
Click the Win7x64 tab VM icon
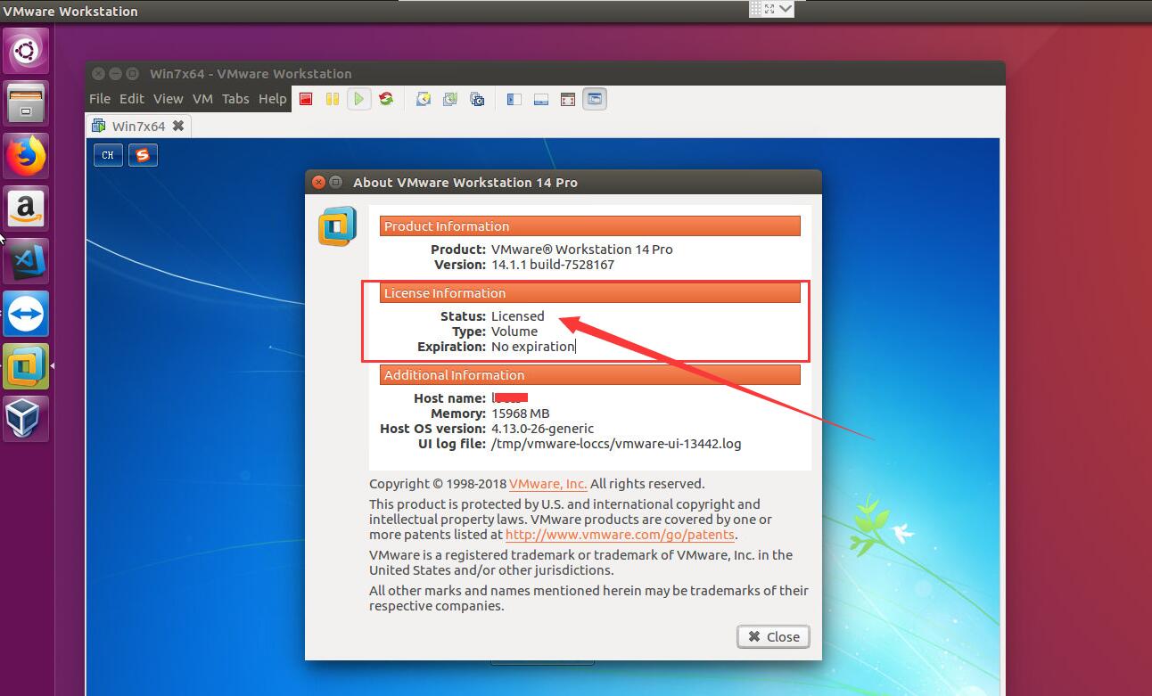click(x=100, y=126)
